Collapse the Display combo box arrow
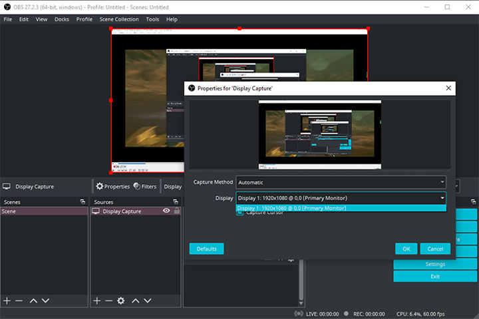 [442, 197]
